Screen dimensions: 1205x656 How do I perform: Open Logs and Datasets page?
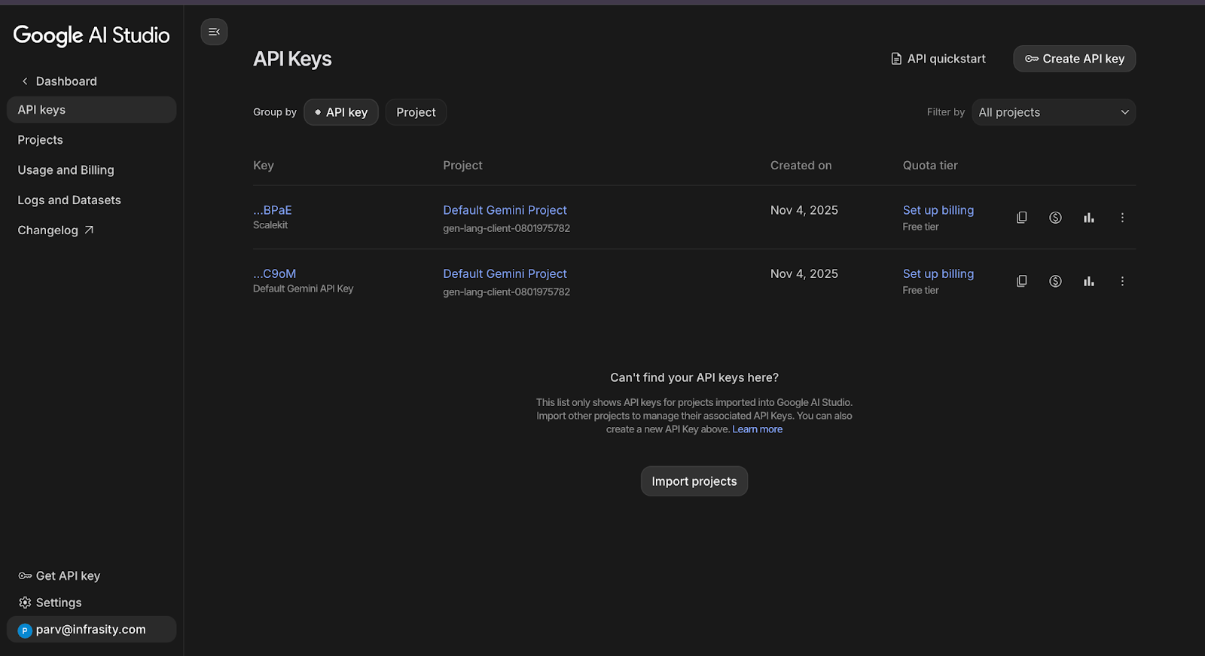coord(69,200)
